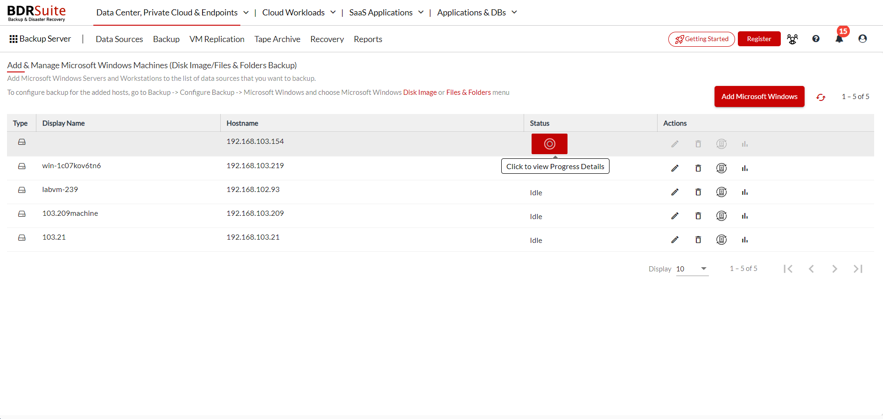Open the Recovery menu
This screenshot has width=883, height=419.
[x=327, y=39]
